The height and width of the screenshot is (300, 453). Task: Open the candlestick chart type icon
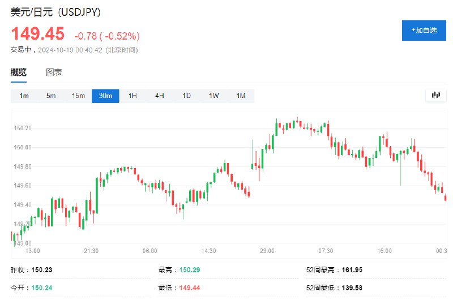435,95
